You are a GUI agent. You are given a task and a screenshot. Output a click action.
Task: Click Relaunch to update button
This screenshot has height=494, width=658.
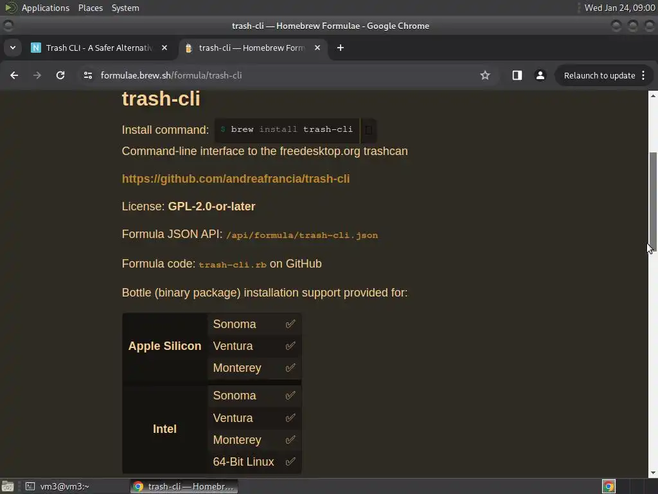600,76
